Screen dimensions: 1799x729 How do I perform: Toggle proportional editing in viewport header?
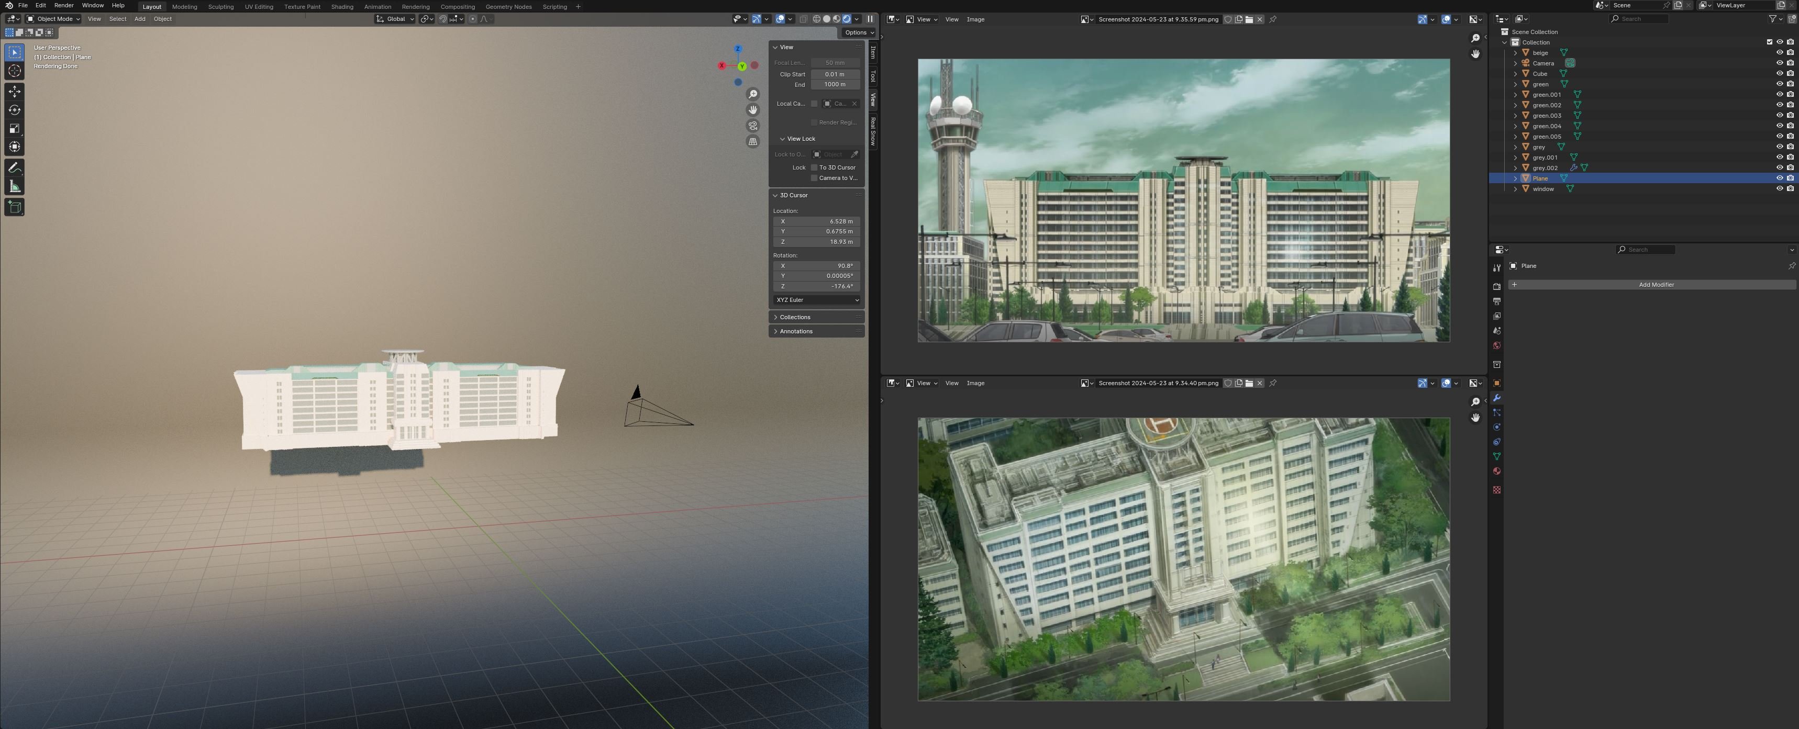tap(473, 19)
